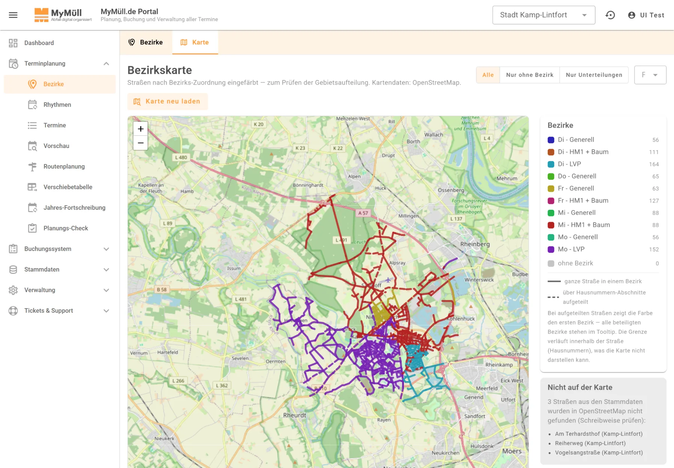Click the Stammdaten database icon

[13, 270]
